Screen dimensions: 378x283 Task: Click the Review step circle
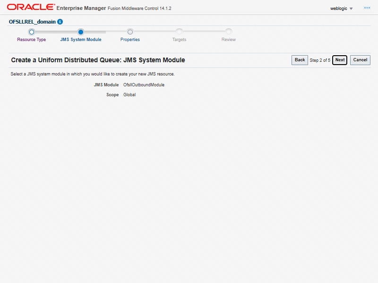229,32
